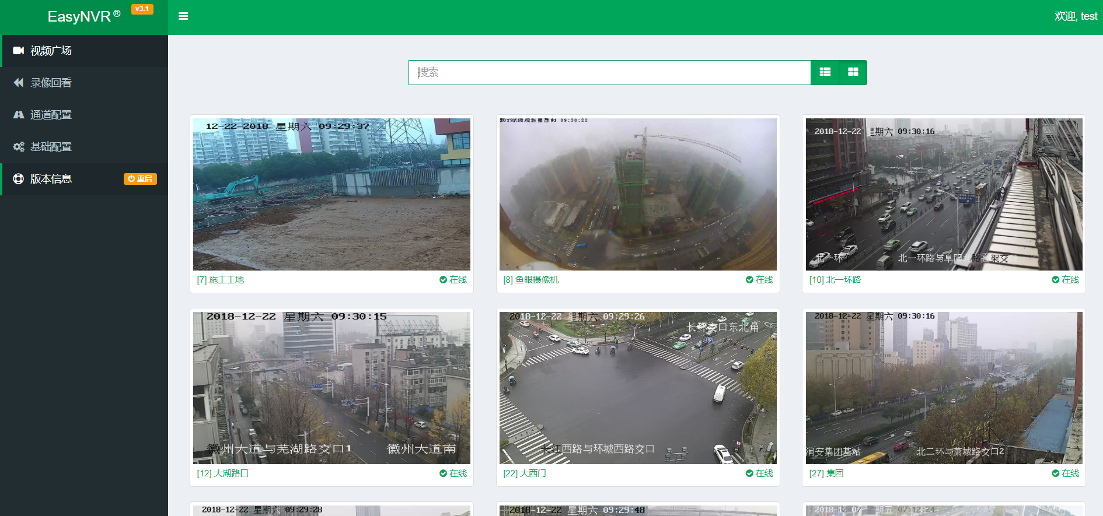Click the lifebuoy icon beside 版本信息
Screen dimensions: 1103x516
(x=19, y=179)
